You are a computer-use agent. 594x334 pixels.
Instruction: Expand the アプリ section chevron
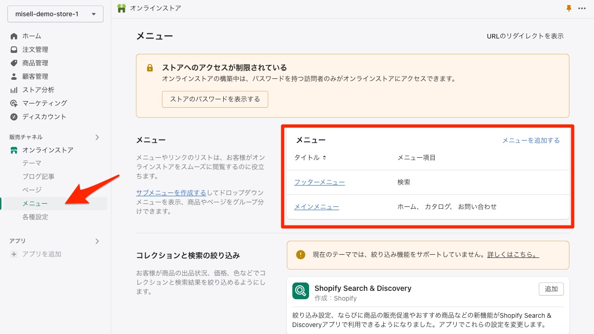[x=97, y=241]
